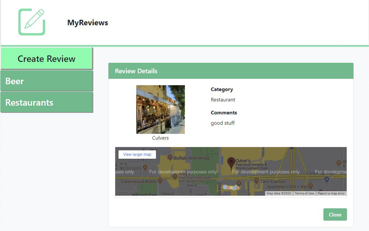Image resolution: width=369 pixels, height=231 pixels.
Task: Click the MyReviews pencil logo icon
Action: (x=32, y=22)
